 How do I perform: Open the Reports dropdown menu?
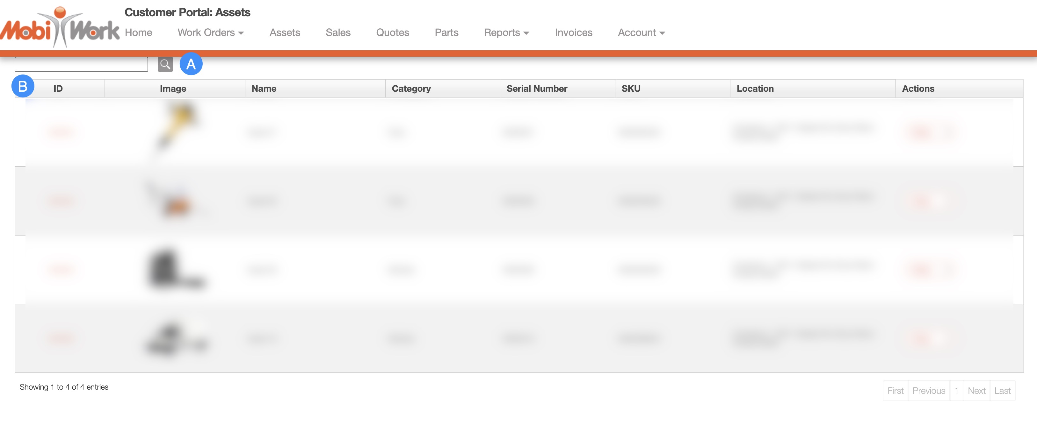tap(506, 32)
